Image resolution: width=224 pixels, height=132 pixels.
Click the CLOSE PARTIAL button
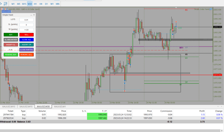27,50
